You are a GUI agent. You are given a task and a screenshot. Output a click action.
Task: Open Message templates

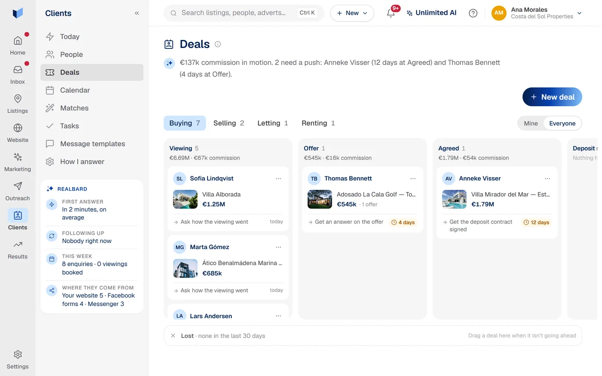(92, 144)
